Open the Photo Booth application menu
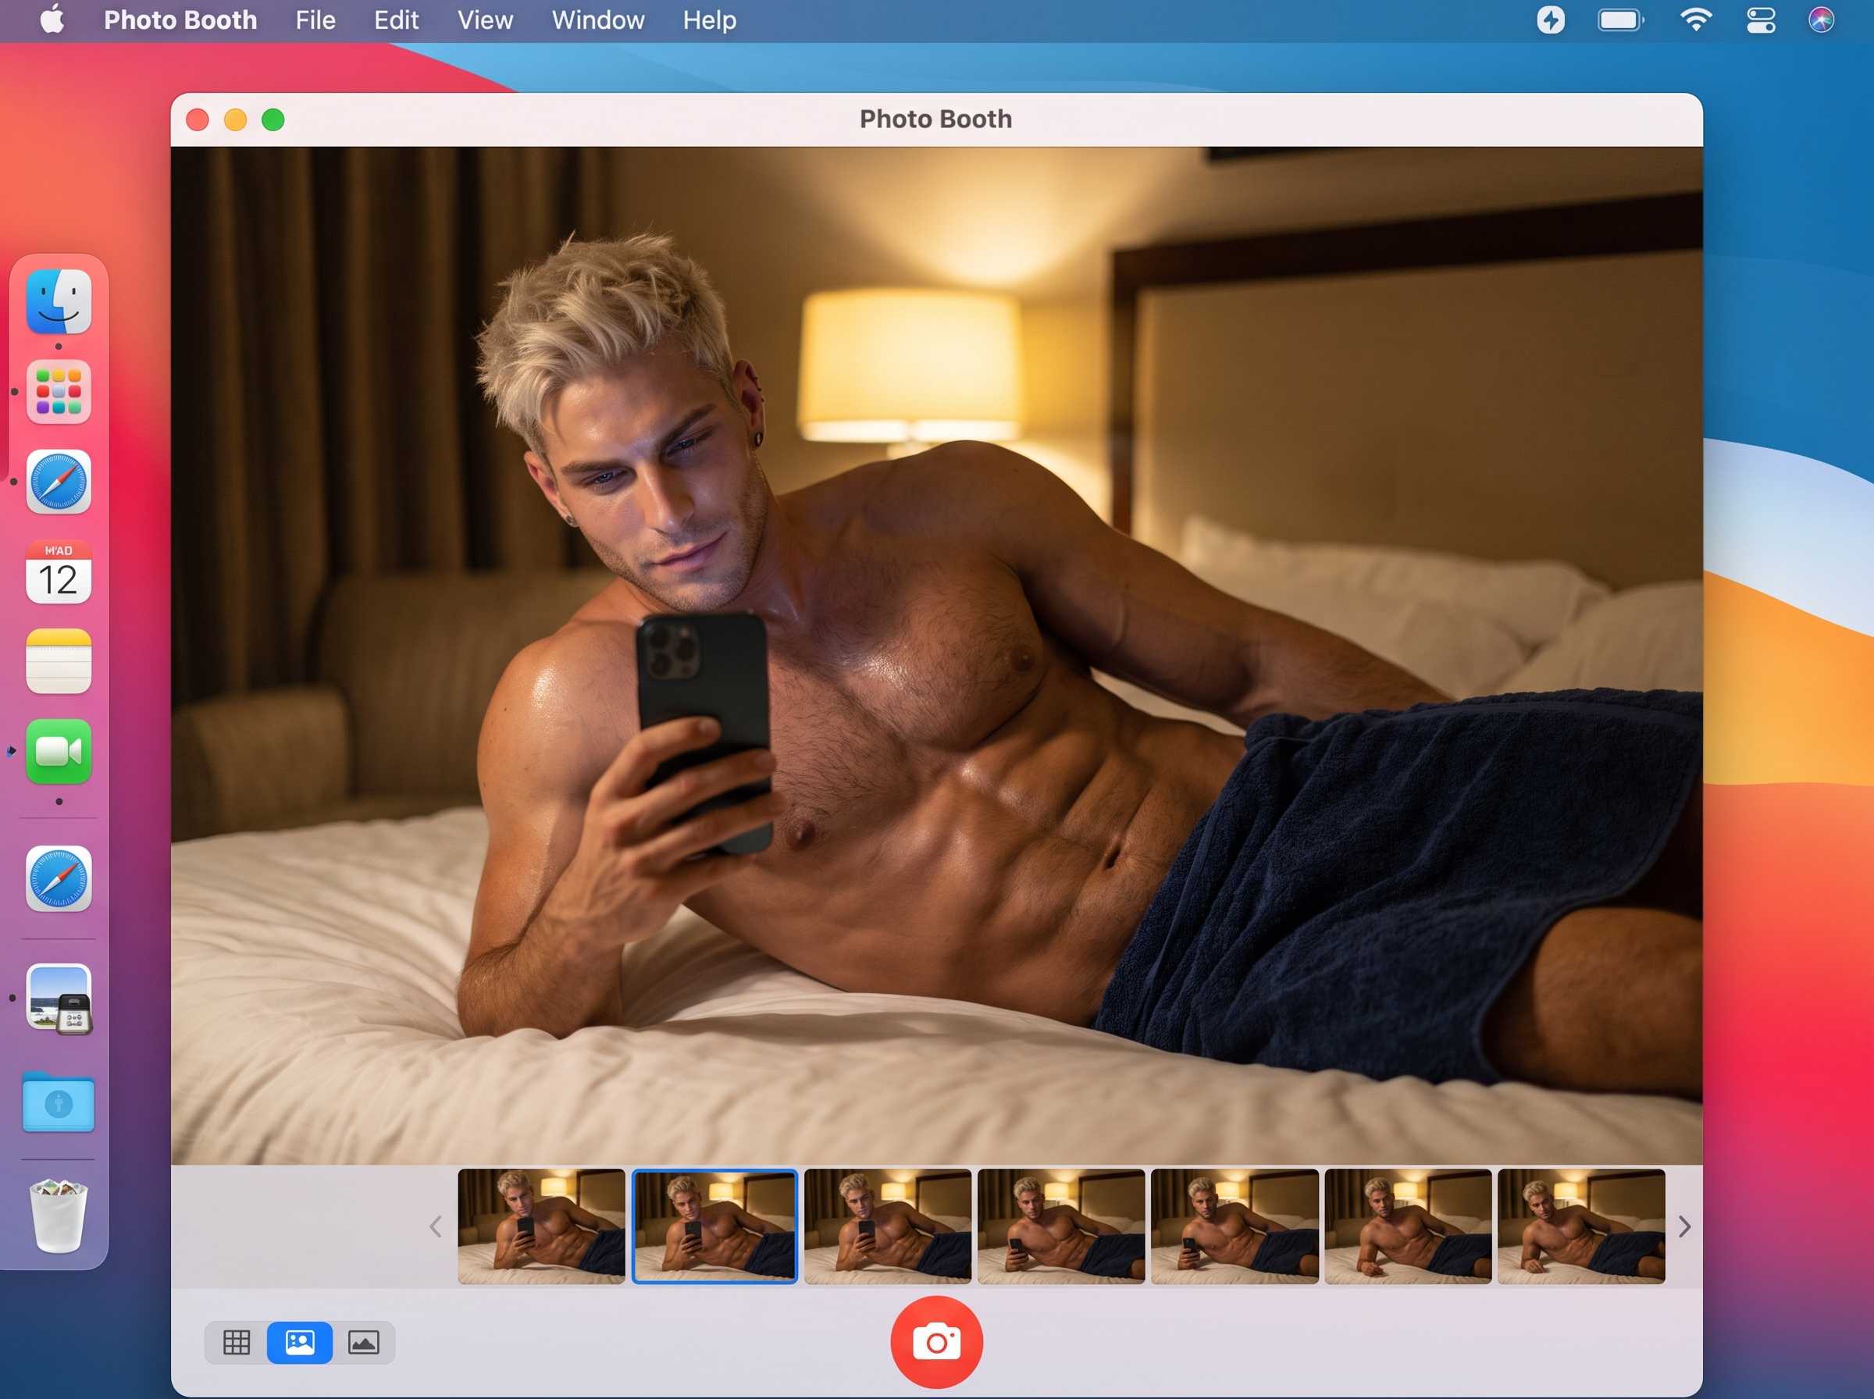The width and height of the screenshot is (1874, 1399). [180, 20]
